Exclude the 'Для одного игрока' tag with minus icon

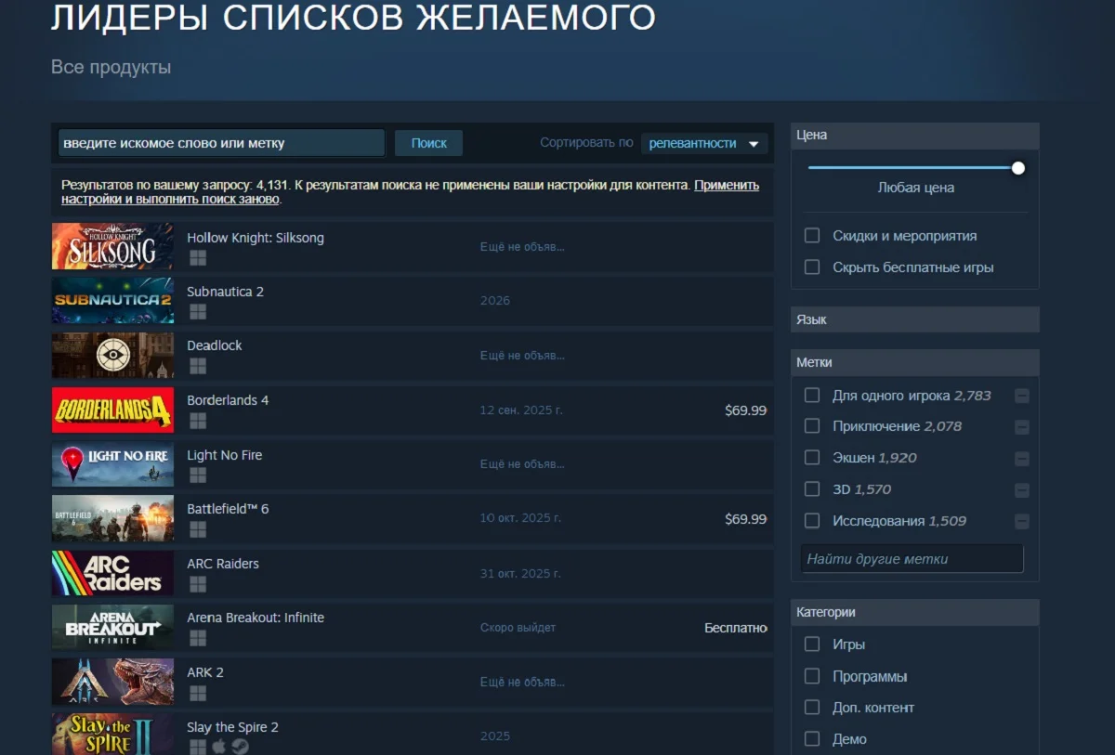coord(1022,396)
